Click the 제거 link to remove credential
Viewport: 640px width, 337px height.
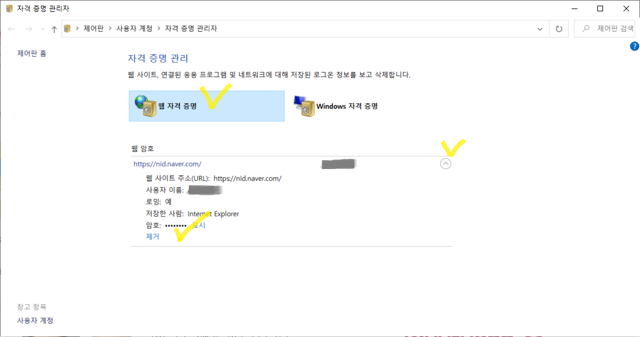coord(152,237)
